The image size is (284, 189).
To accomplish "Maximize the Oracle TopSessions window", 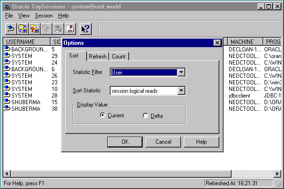I will tap(268, 7).
